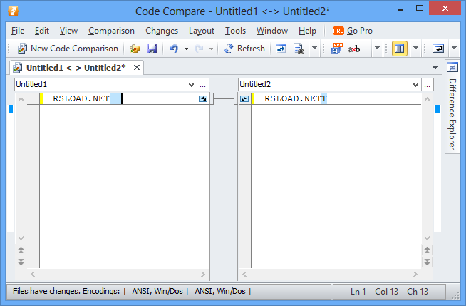
Task: Open the Difference Explorer side panel
Action: pos(452,107)
